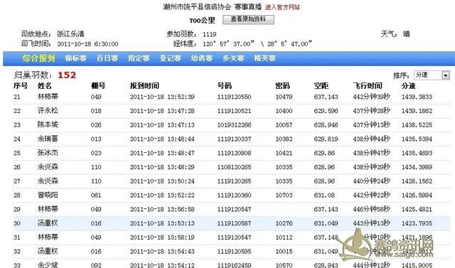Click the 飞行时间 column header

click(x=368, y=86)
